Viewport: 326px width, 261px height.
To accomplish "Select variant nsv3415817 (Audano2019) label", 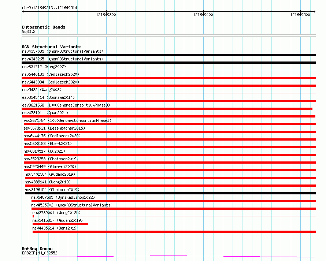I will 58,220.
